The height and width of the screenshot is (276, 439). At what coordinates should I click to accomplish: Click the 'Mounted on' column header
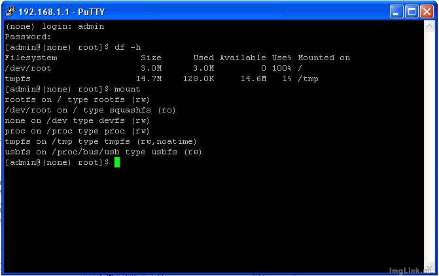pos(324,58)
